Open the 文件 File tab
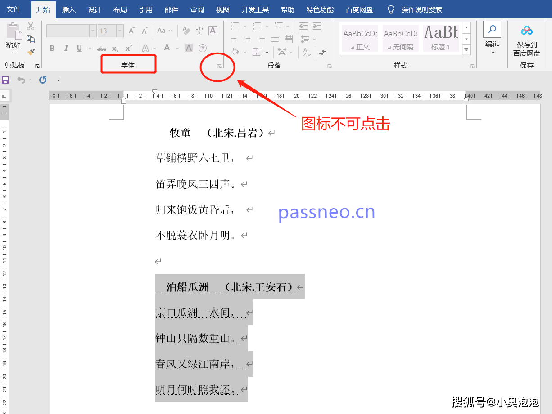 coord(14,9)
